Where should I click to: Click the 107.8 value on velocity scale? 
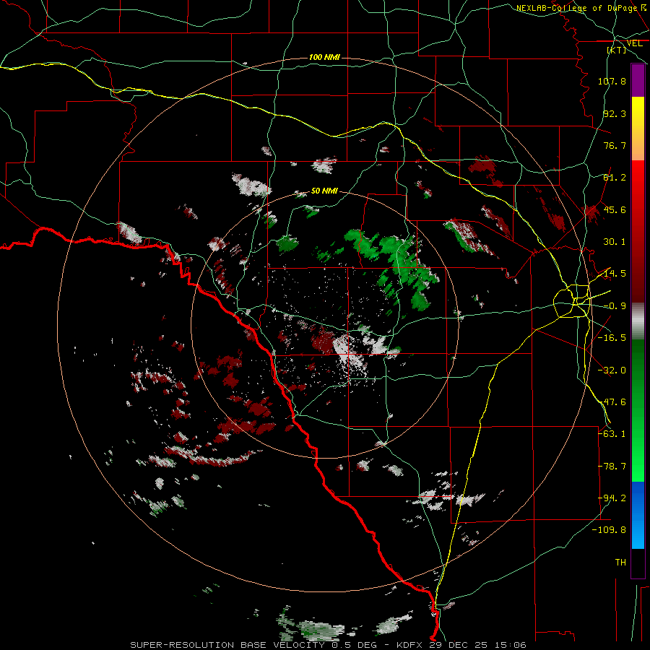pos(612,81)
